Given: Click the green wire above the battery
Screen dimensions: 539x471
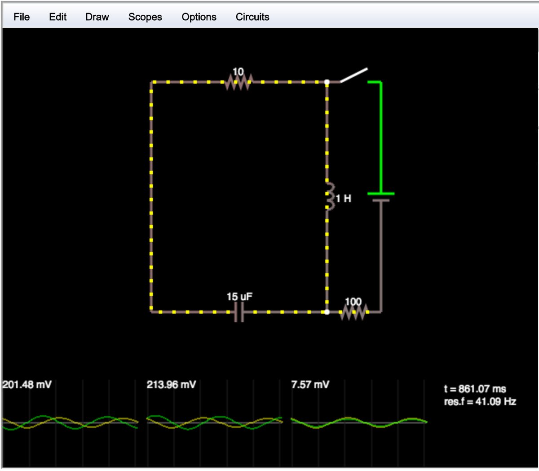Looking at the screenshot, I should point(381,138).
